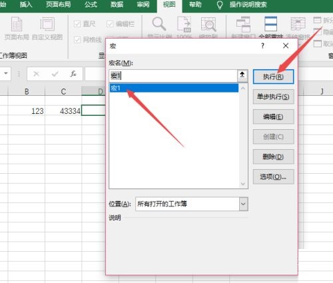
Task: Click the 冻结窗格 freeze panes icon
Action: coord(298,24)
